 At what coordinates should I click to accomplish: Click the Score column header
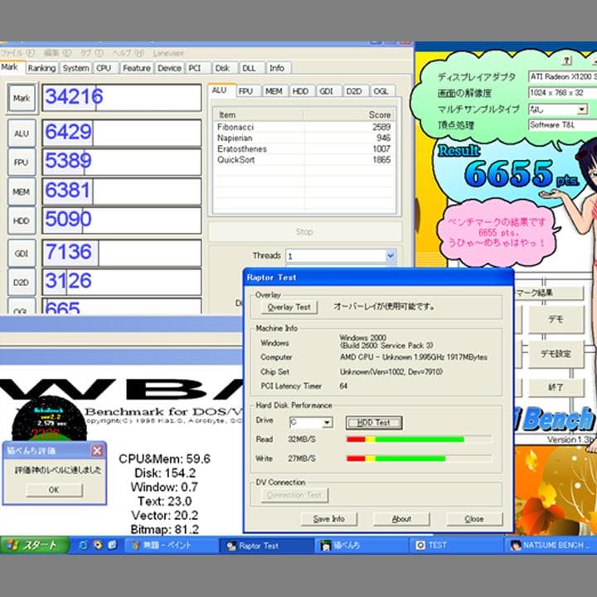tap(349, 114)
